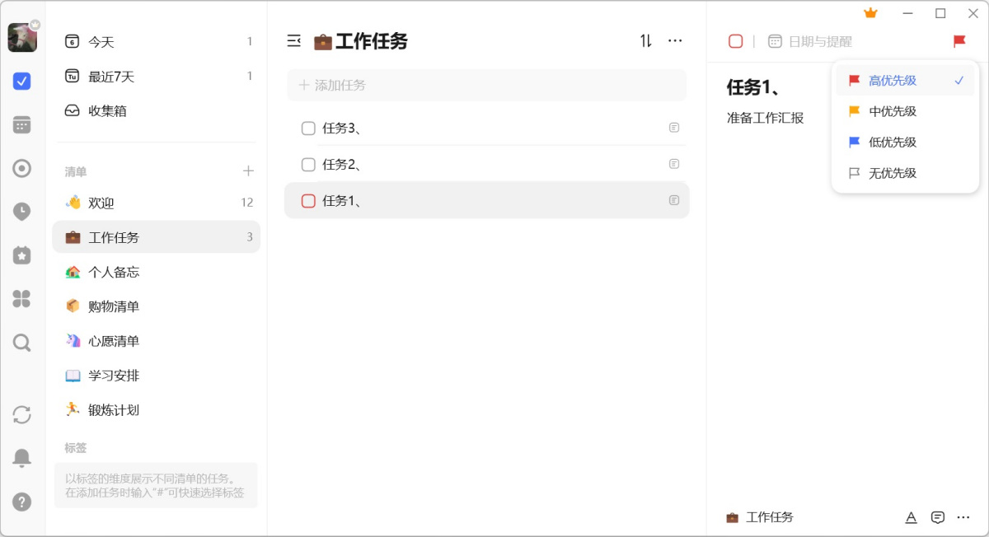The image size is (989, 537).
Task: Open the Pomodoro focus icon in the sidebar
Action: click(22, 168)
